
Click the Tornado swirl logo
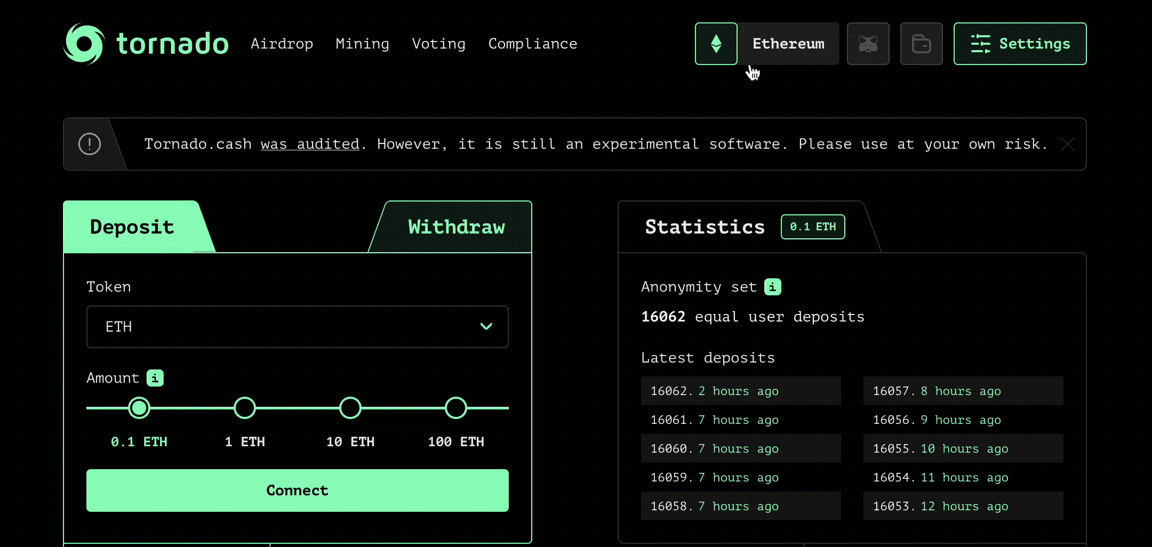coord(84,44)
